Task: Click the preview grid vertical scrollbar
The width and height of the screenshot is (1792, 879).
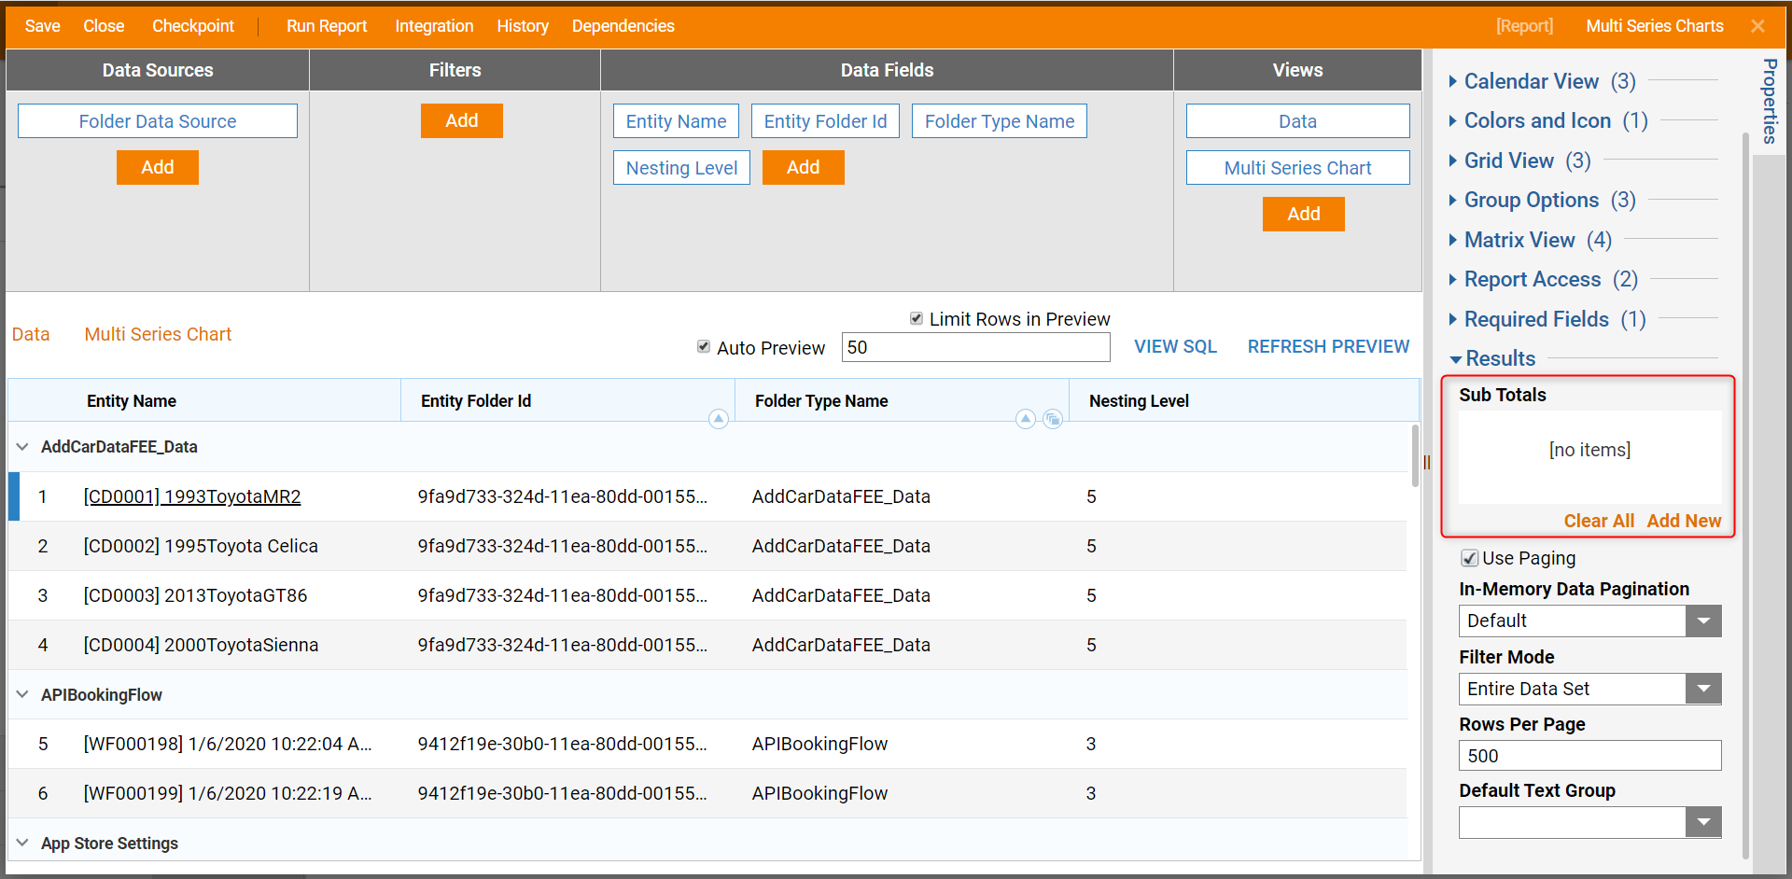Action: (1415, 455)
